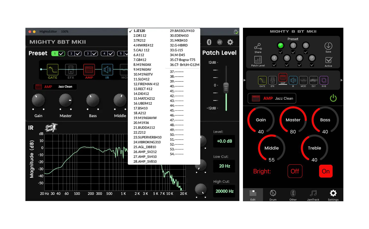Screen dimensions: 369x229
Task: Select the EFX pedal in mobile effect chain
Action: [272, 80]
